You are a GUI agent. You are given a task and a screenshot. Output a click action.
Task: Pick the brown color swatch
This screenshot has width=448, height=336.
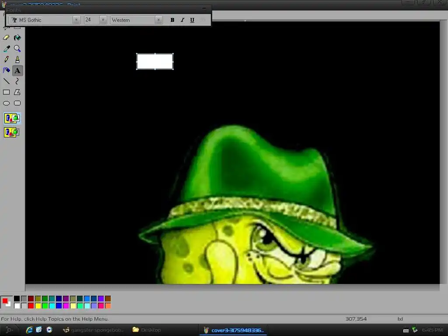tap(108, 299)
